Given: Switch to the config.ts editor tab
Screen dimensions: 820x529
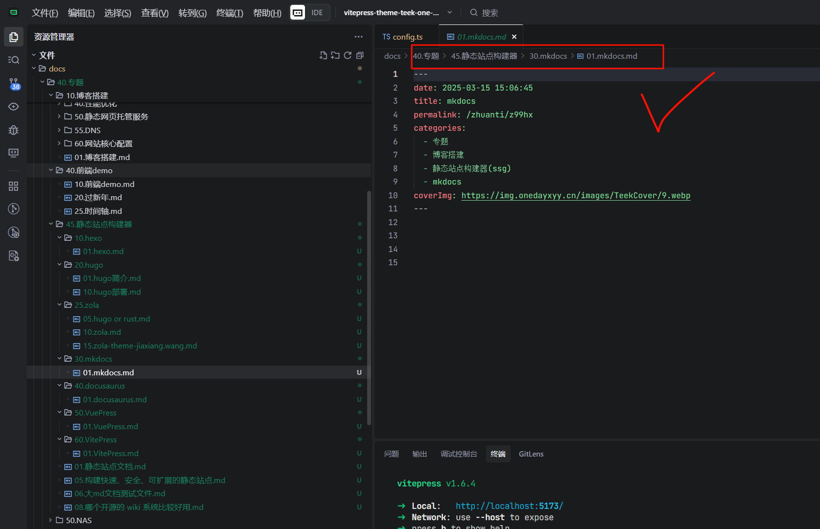Looking at the screenshot, I should click(402, 37).
